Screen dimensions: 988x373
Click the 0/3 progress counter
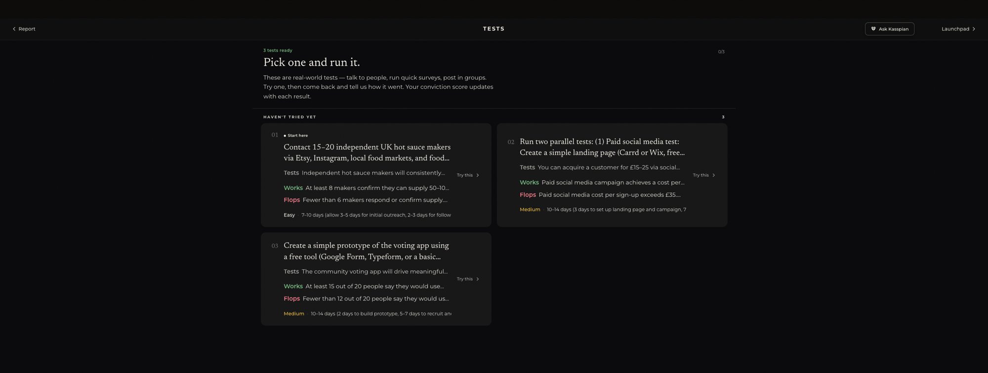pos(721,52)
